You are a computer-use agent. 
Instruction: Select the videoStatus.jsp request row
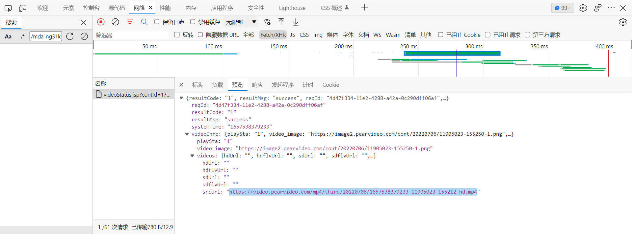[x=134, y=94]
